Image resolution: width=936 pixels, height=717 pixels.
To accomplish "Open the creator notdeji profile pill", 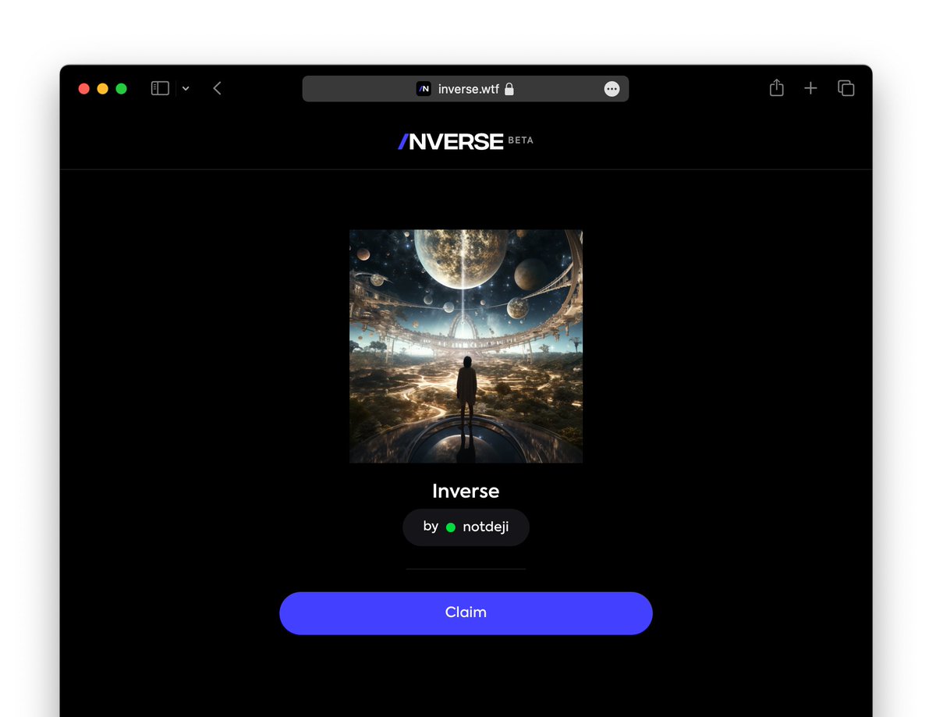I will point(466,527).
